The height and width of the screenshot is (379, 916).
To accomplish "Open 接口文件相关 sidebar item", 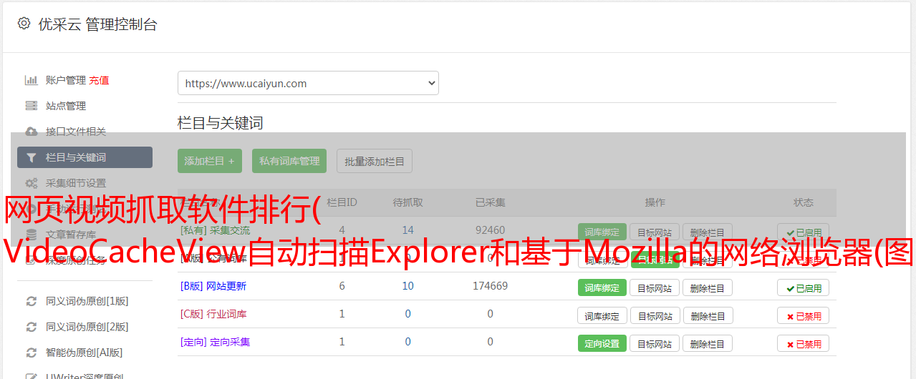I will pyautogui.click(x=76, y=132).
